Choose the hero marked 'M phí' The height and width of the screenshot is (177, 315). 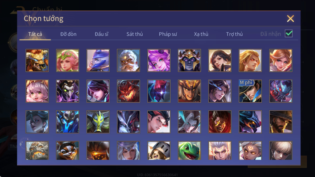[250, 91]
